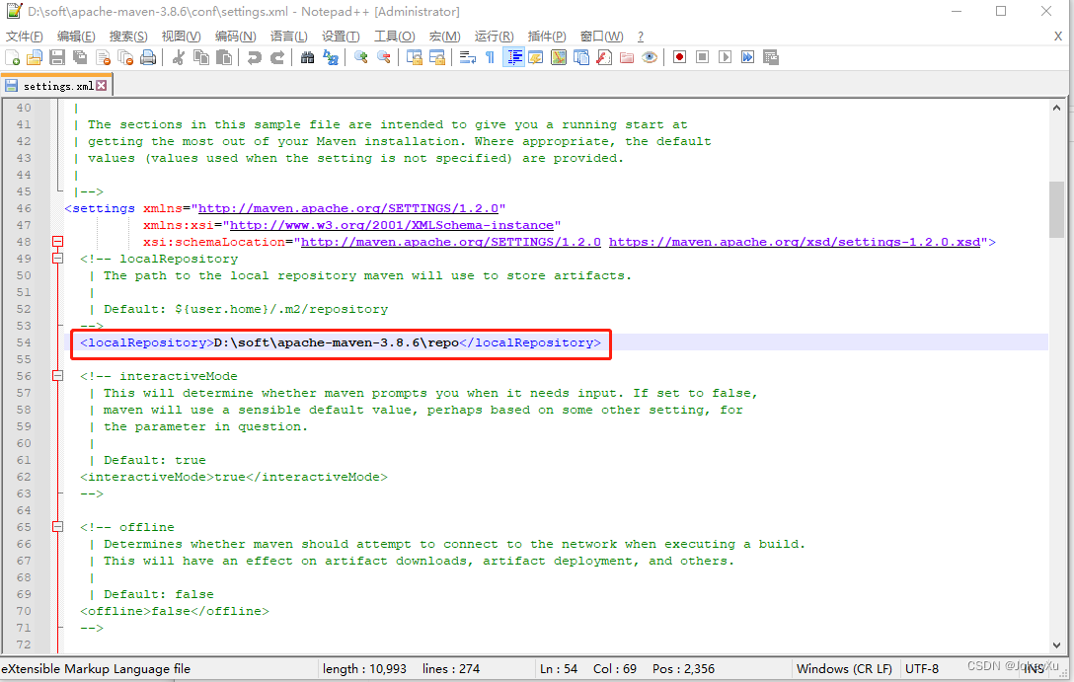Open the 视图(V) menu

tap(181, 37)
